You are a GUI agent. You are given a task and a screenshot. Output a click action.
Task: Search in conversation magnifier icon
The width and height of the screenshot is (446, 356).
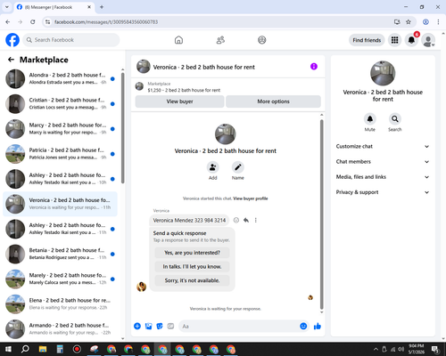[395, 119]
